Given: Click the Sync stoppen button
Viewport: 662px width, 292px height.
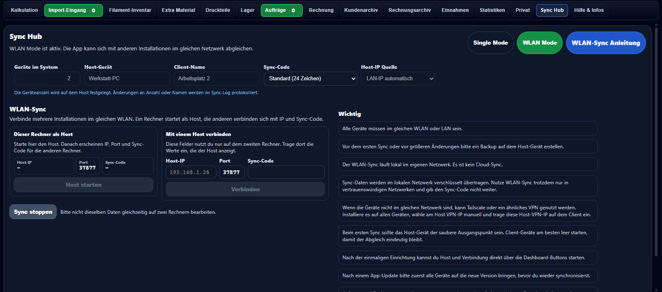Looking at the screenshot, I should (x=33, y=212).
